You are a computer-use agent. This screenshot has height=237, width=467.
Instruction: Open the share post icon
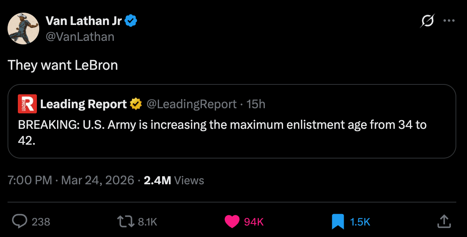point(444,221)
